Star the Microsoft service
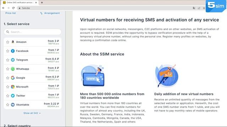The width and height of the screenshot is (227, 127). pos(8,87)
